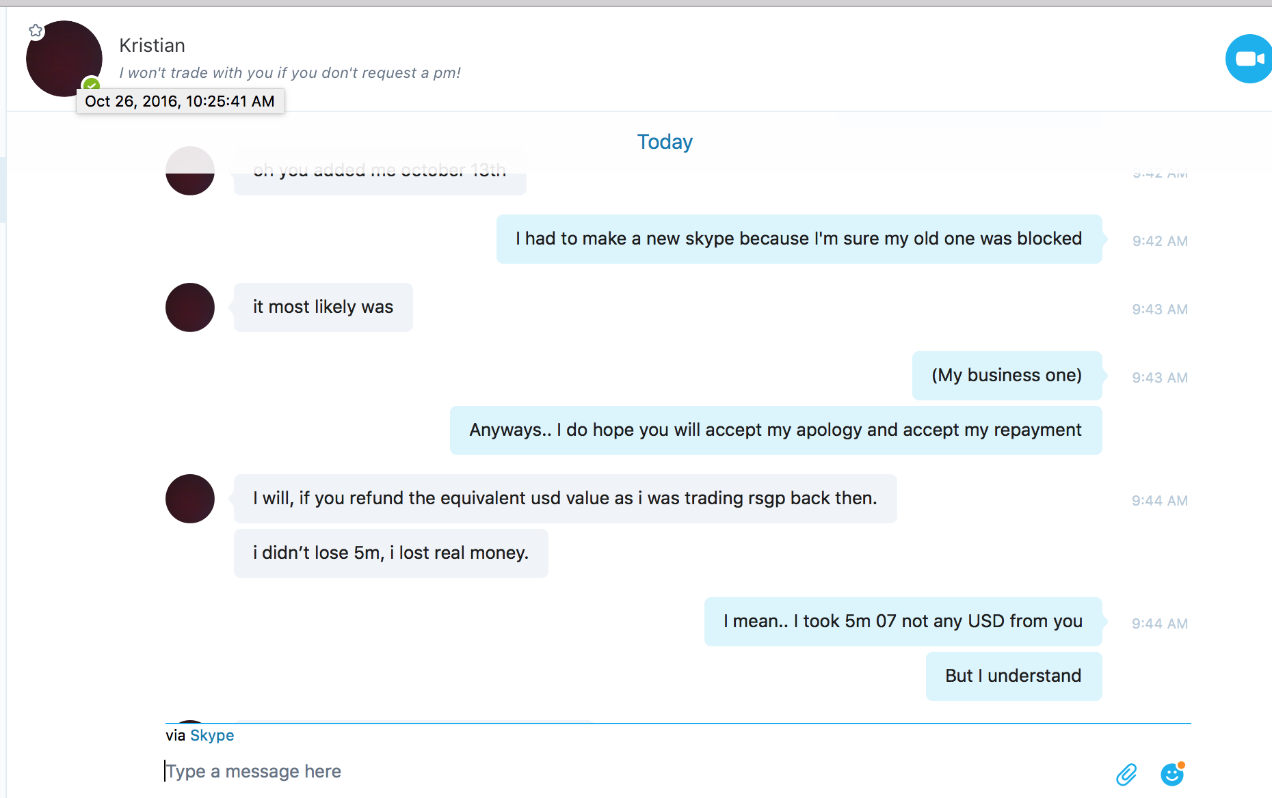Click the Today date header
The height and width of the screenshot is (798, 1272).
tap(665, 141)
